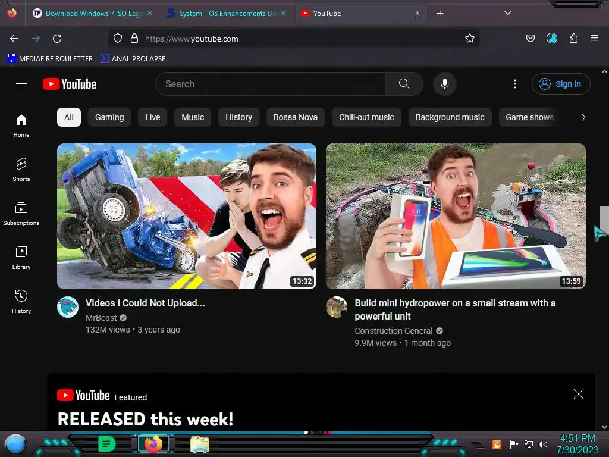Open the MEDIAFIRE ROULETTER bookmark
The width and height of the screenshot is (609, 457).
click(50, 59)
